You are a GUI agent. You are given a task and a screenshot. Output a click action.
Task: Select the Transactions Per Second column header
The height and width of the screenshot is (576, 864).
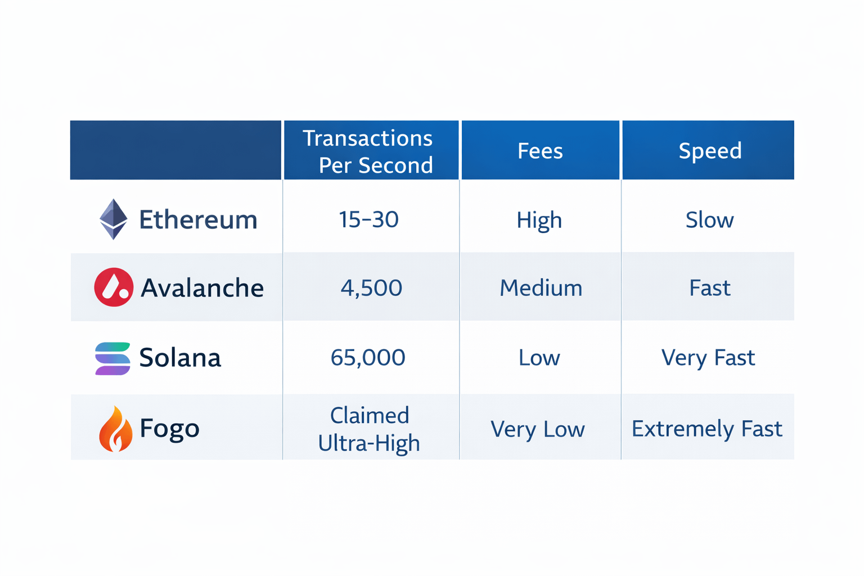click(x=371, y=151)
